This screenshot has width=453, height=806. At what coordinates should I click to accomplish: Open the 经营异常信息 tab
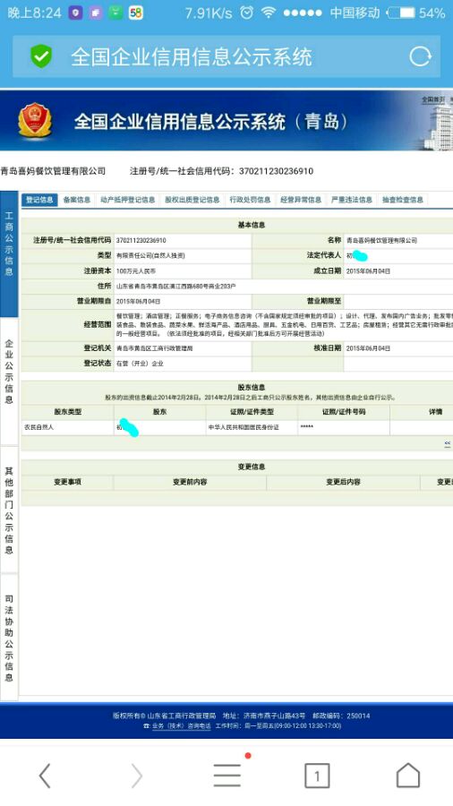(x=301, y=200)
